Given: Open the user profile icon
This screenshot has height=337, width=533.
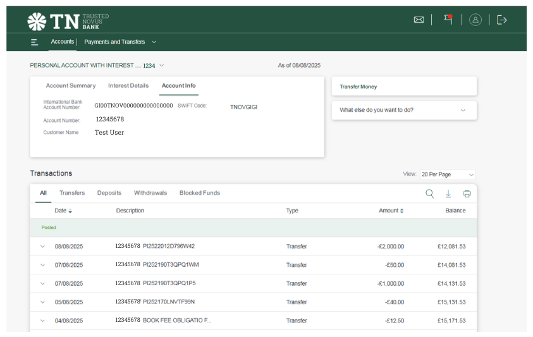Looking at the screenshot, I should pyautogui.click(x=475, y=20).
